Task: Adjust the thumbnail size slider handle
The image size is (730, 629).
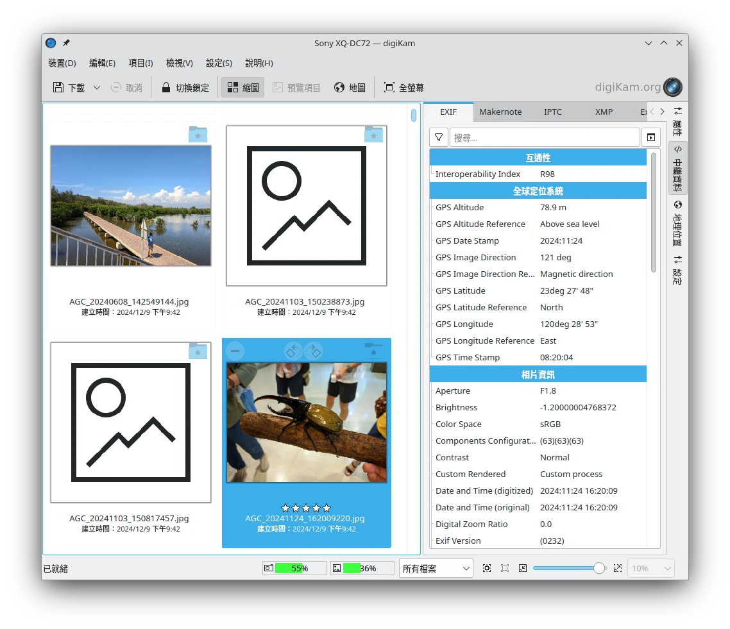Action: click(x=599, y=568)
